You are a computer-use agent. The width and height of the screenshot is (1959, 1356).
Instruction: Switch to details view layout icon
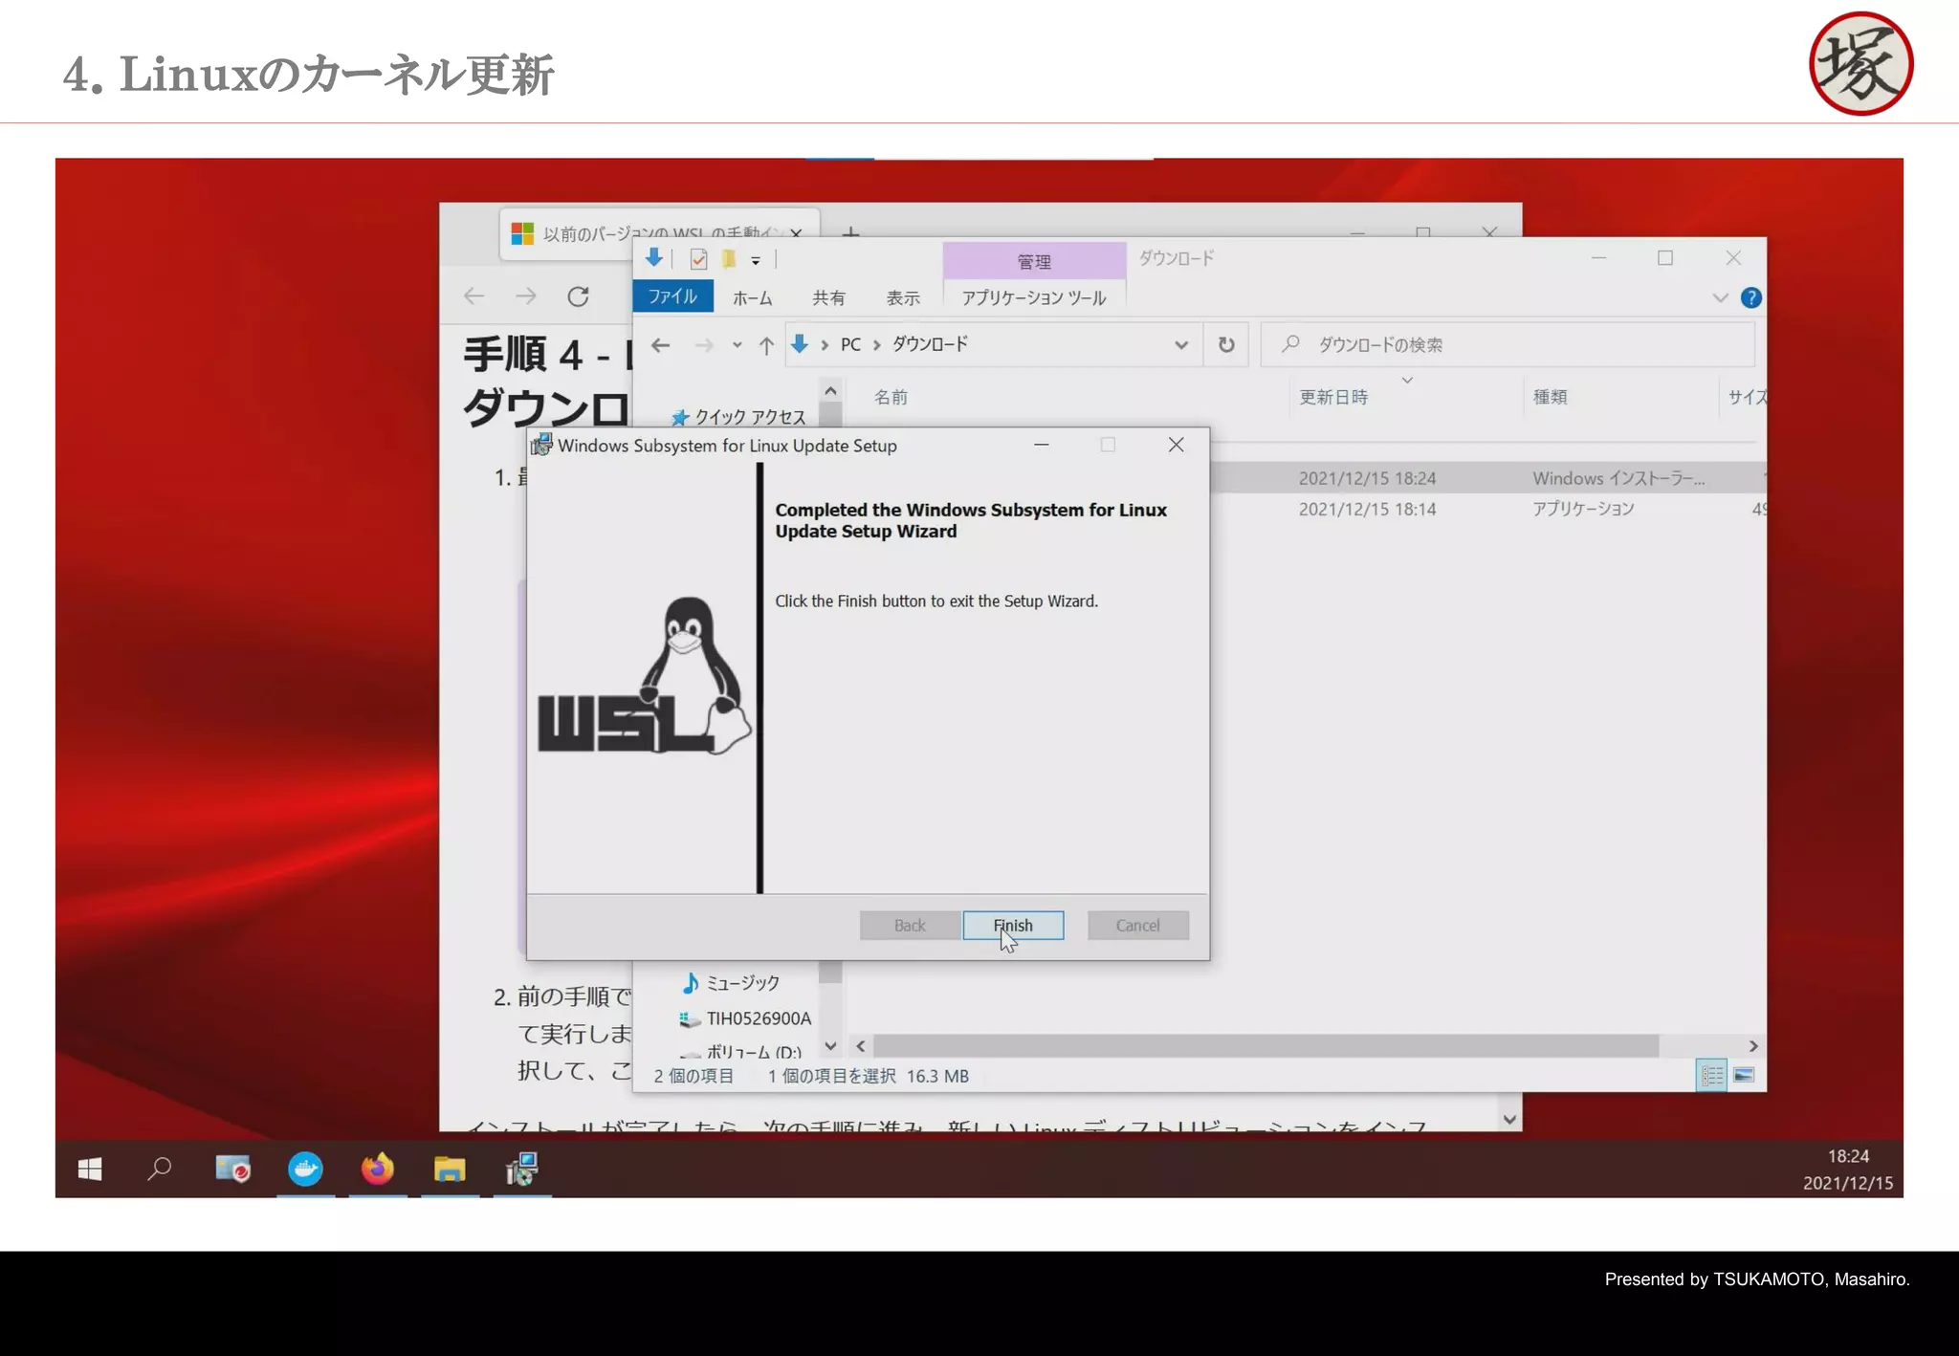pos(1711,1076)
